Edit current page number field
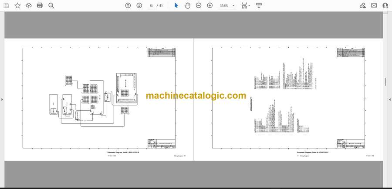Viewport: 392px width, 189px height. (151, 6)
